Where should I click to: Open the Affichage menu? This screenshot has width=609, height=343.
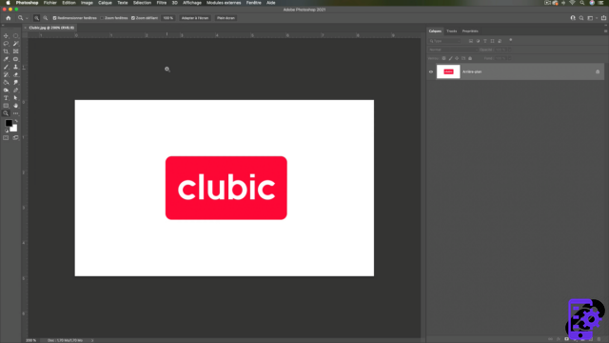(192, 3)
